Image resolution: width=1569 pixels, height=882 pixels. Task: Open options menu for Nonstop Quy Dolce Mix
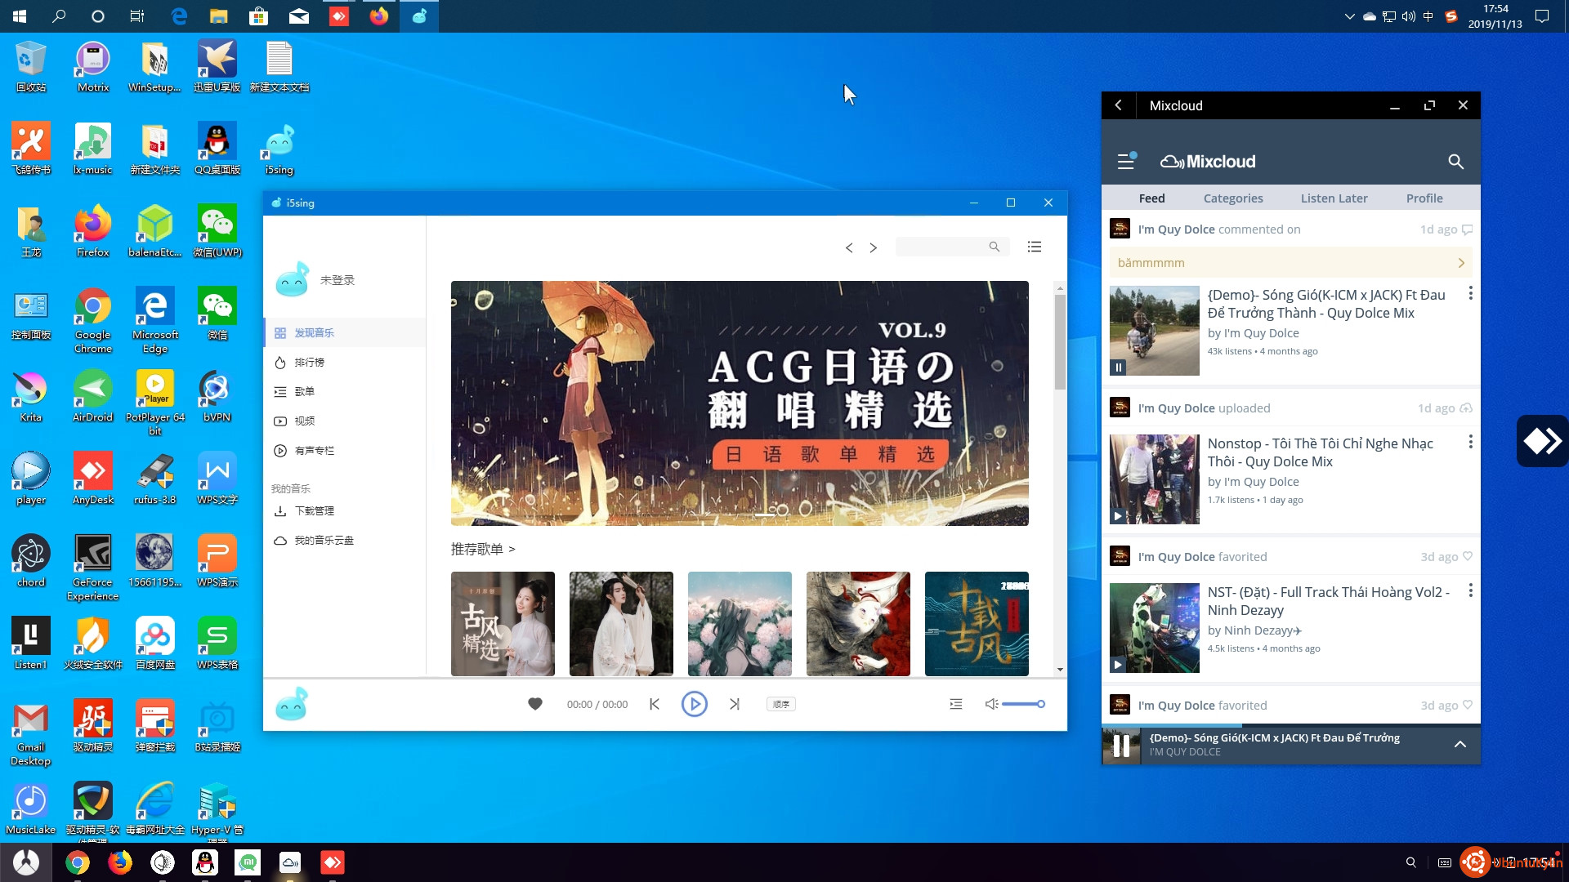point(1470,442)
